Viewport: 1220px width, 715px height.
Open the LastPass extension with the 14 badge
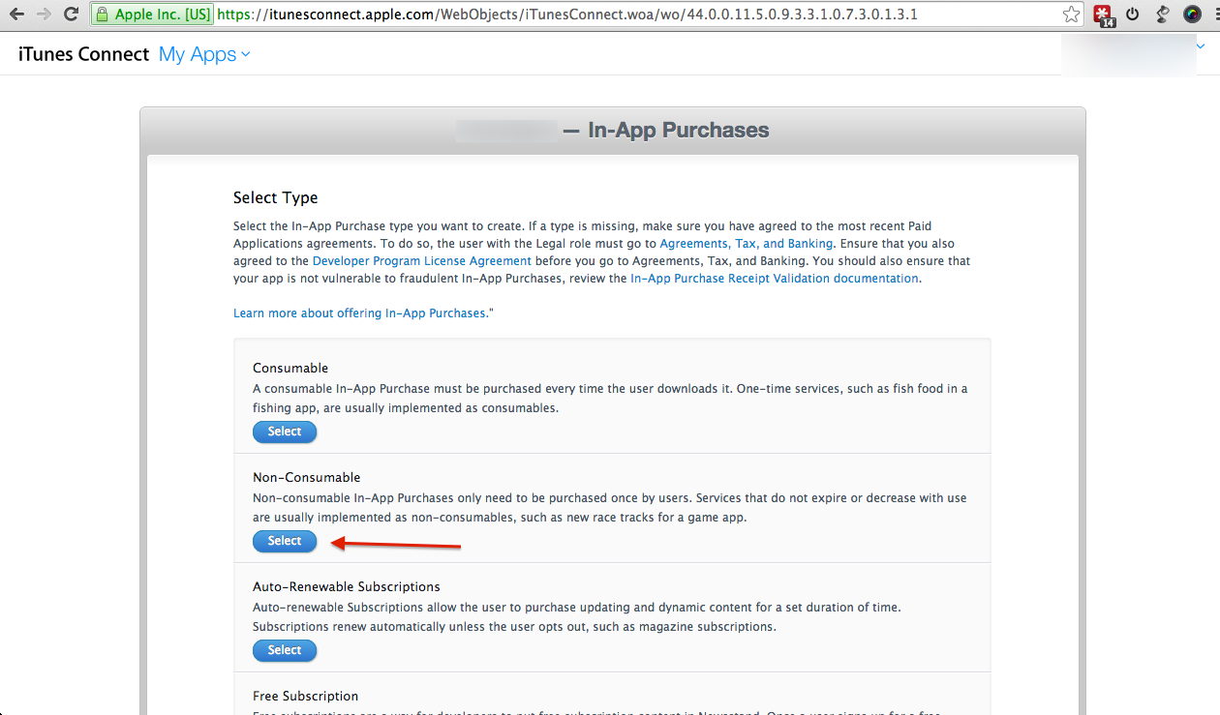1103,15
